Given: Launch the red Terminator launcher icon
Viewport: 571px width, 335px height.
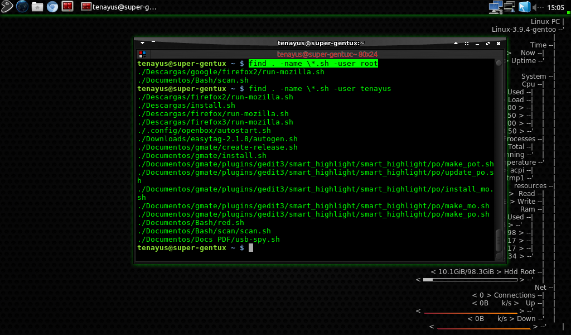Looking at the screenshot, I should point(67,6).
